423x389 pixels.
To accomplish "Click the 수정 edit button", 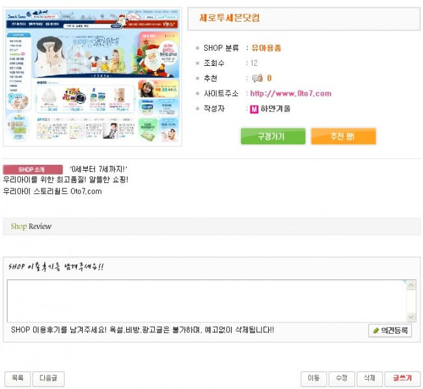I will tap(342, 378).
